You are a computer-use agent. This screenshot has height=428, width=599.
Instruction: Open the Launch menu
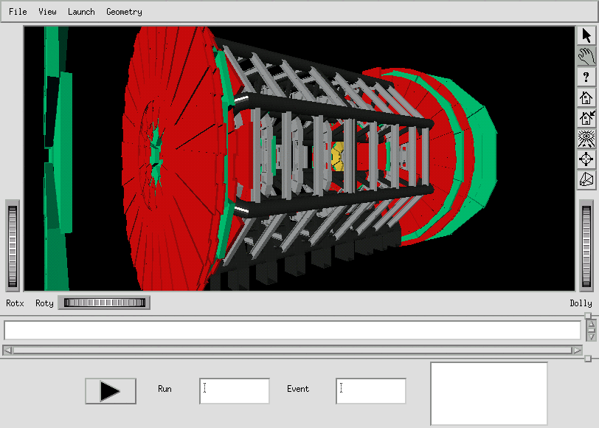tap(81, 12)
